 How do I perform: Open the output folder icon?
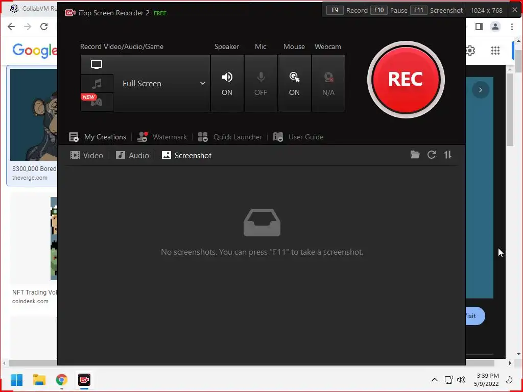[x=415, y=155]
